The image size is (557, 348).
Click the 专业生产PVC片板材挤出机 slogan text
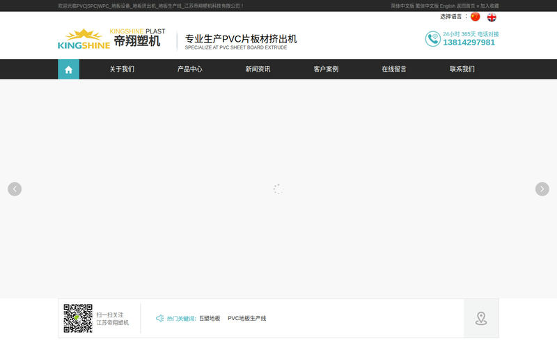pos(241,39)
